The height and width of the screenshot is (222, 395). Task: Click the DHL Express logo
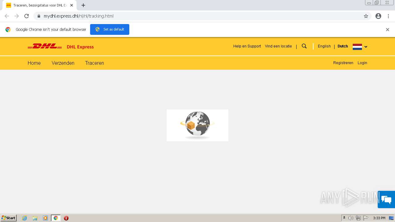[x=60, y=47]
